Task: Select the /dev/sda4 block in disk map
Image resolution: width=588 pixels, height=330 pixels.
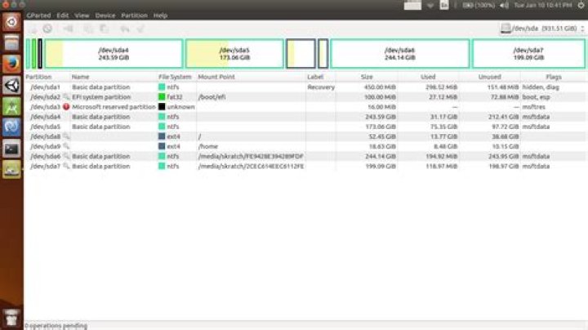Action: (114, 54)
